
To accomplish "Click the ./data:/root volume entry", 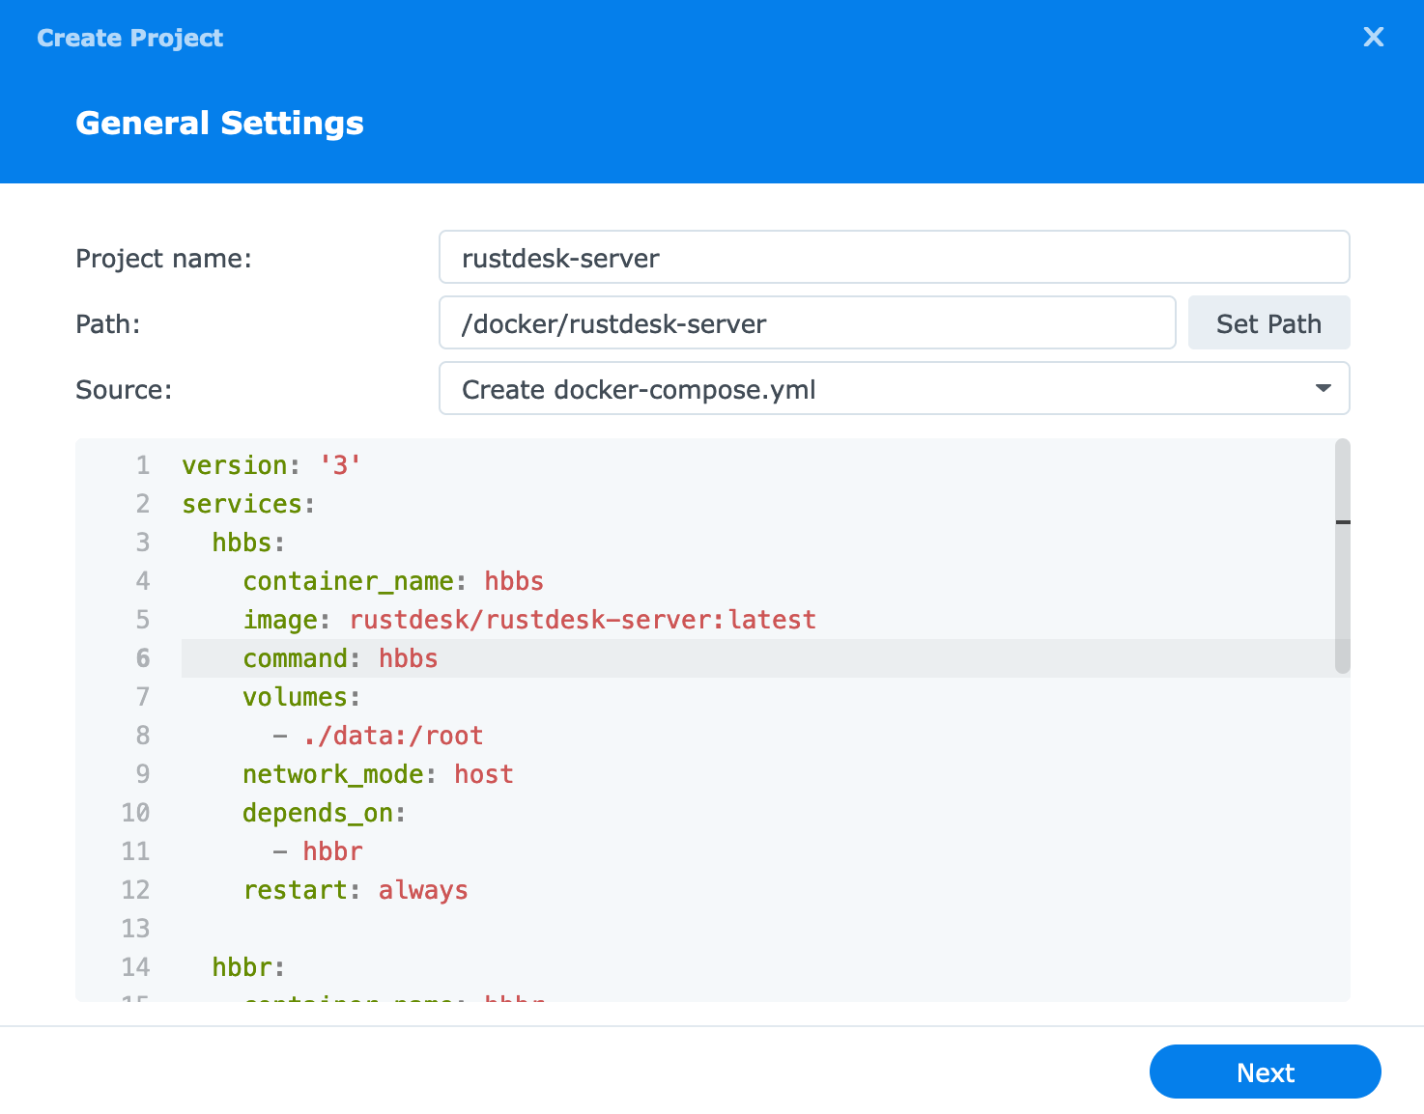I will pyautogui.click(x=392, y=736).
